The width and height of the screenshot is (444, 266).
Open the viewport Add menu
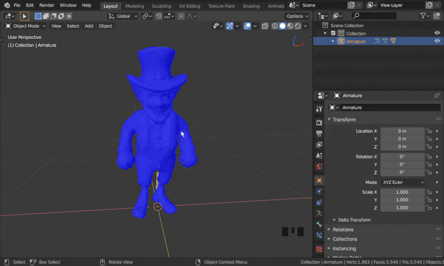[x=89, y=26]
